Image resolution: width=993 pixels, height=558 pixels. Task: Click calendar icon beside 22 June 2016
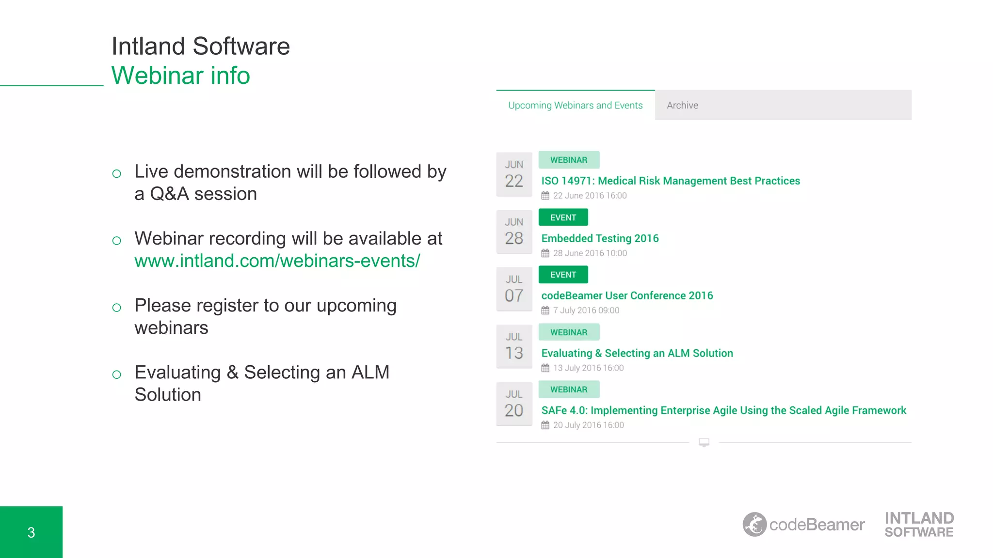point(545,196)
